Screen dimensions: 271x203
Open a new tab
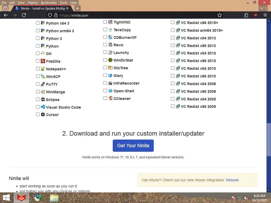pos(78,8)
